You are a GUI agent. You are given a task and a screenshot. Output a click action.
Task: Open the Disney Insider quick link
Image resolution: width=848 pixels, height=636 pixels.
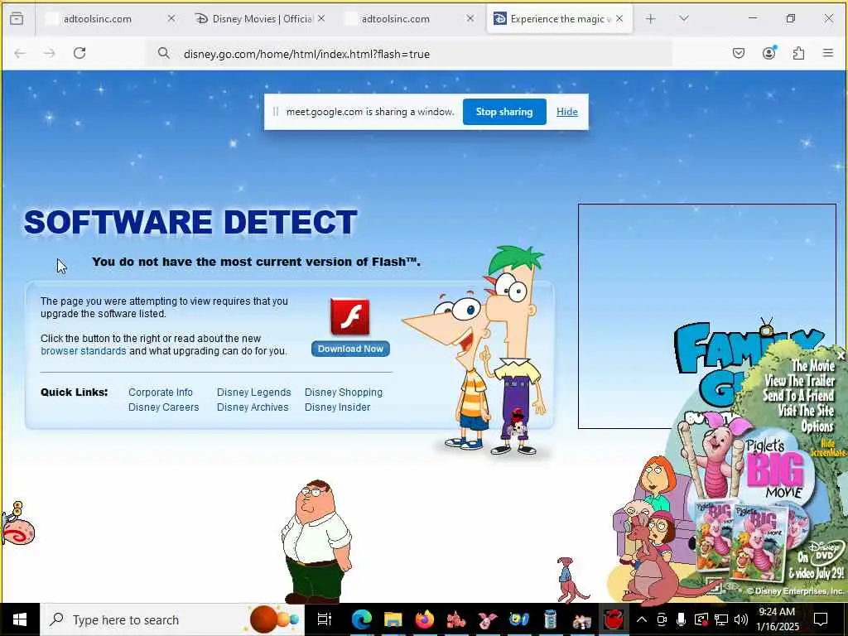point(338,407)
